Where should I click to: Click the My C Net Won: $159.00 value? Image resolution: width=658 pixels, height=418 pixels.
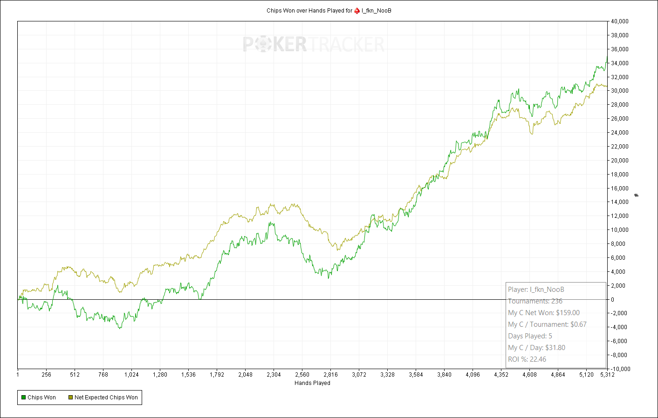tap(544, 312)
